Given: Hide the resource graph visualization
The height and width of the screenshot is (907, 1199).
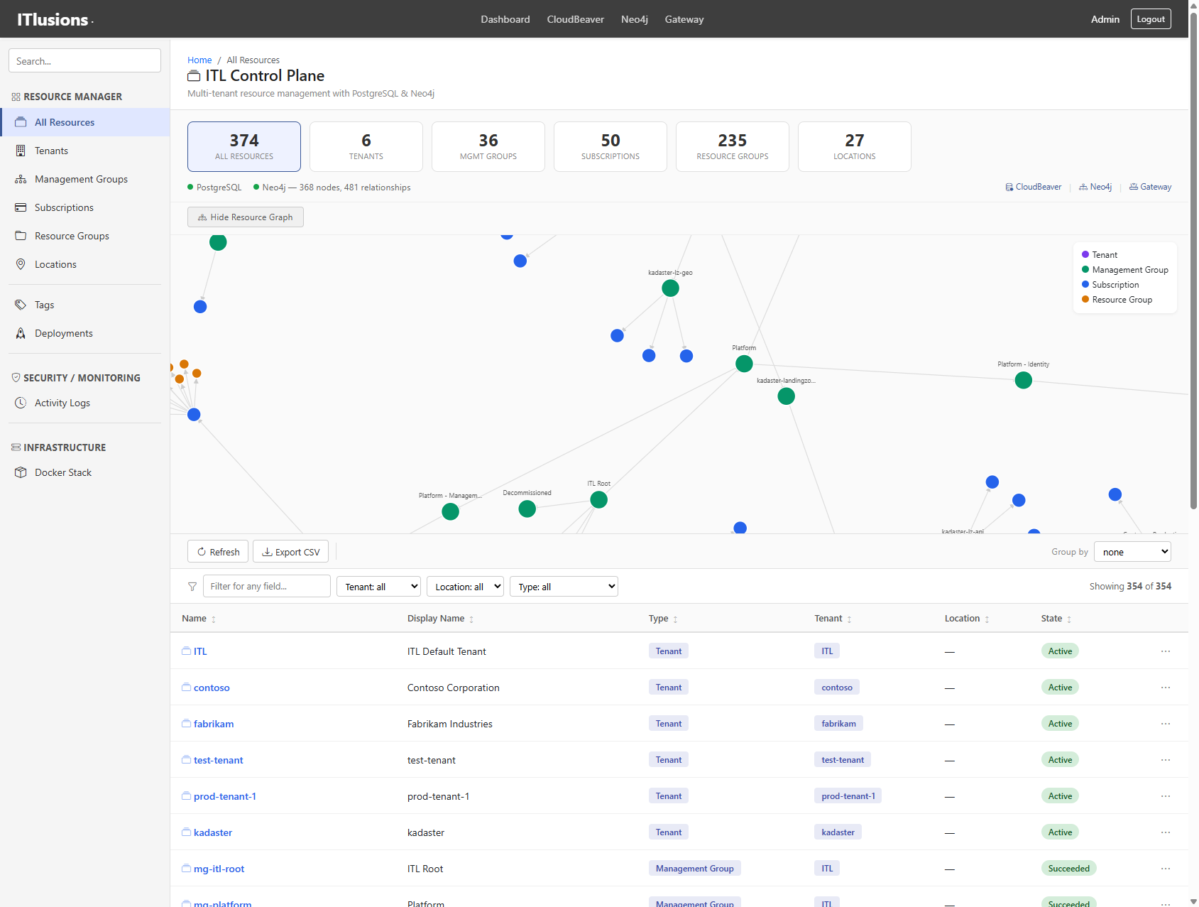Looking at the screenshot, I should pos(245,217).
